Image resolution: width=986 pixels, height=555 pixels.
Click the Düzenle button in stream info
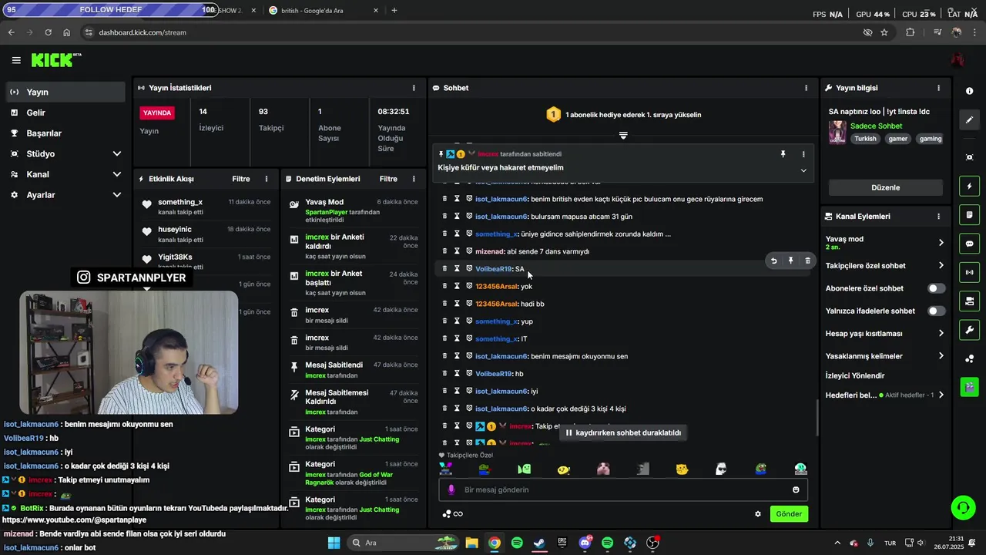point(885,187)
